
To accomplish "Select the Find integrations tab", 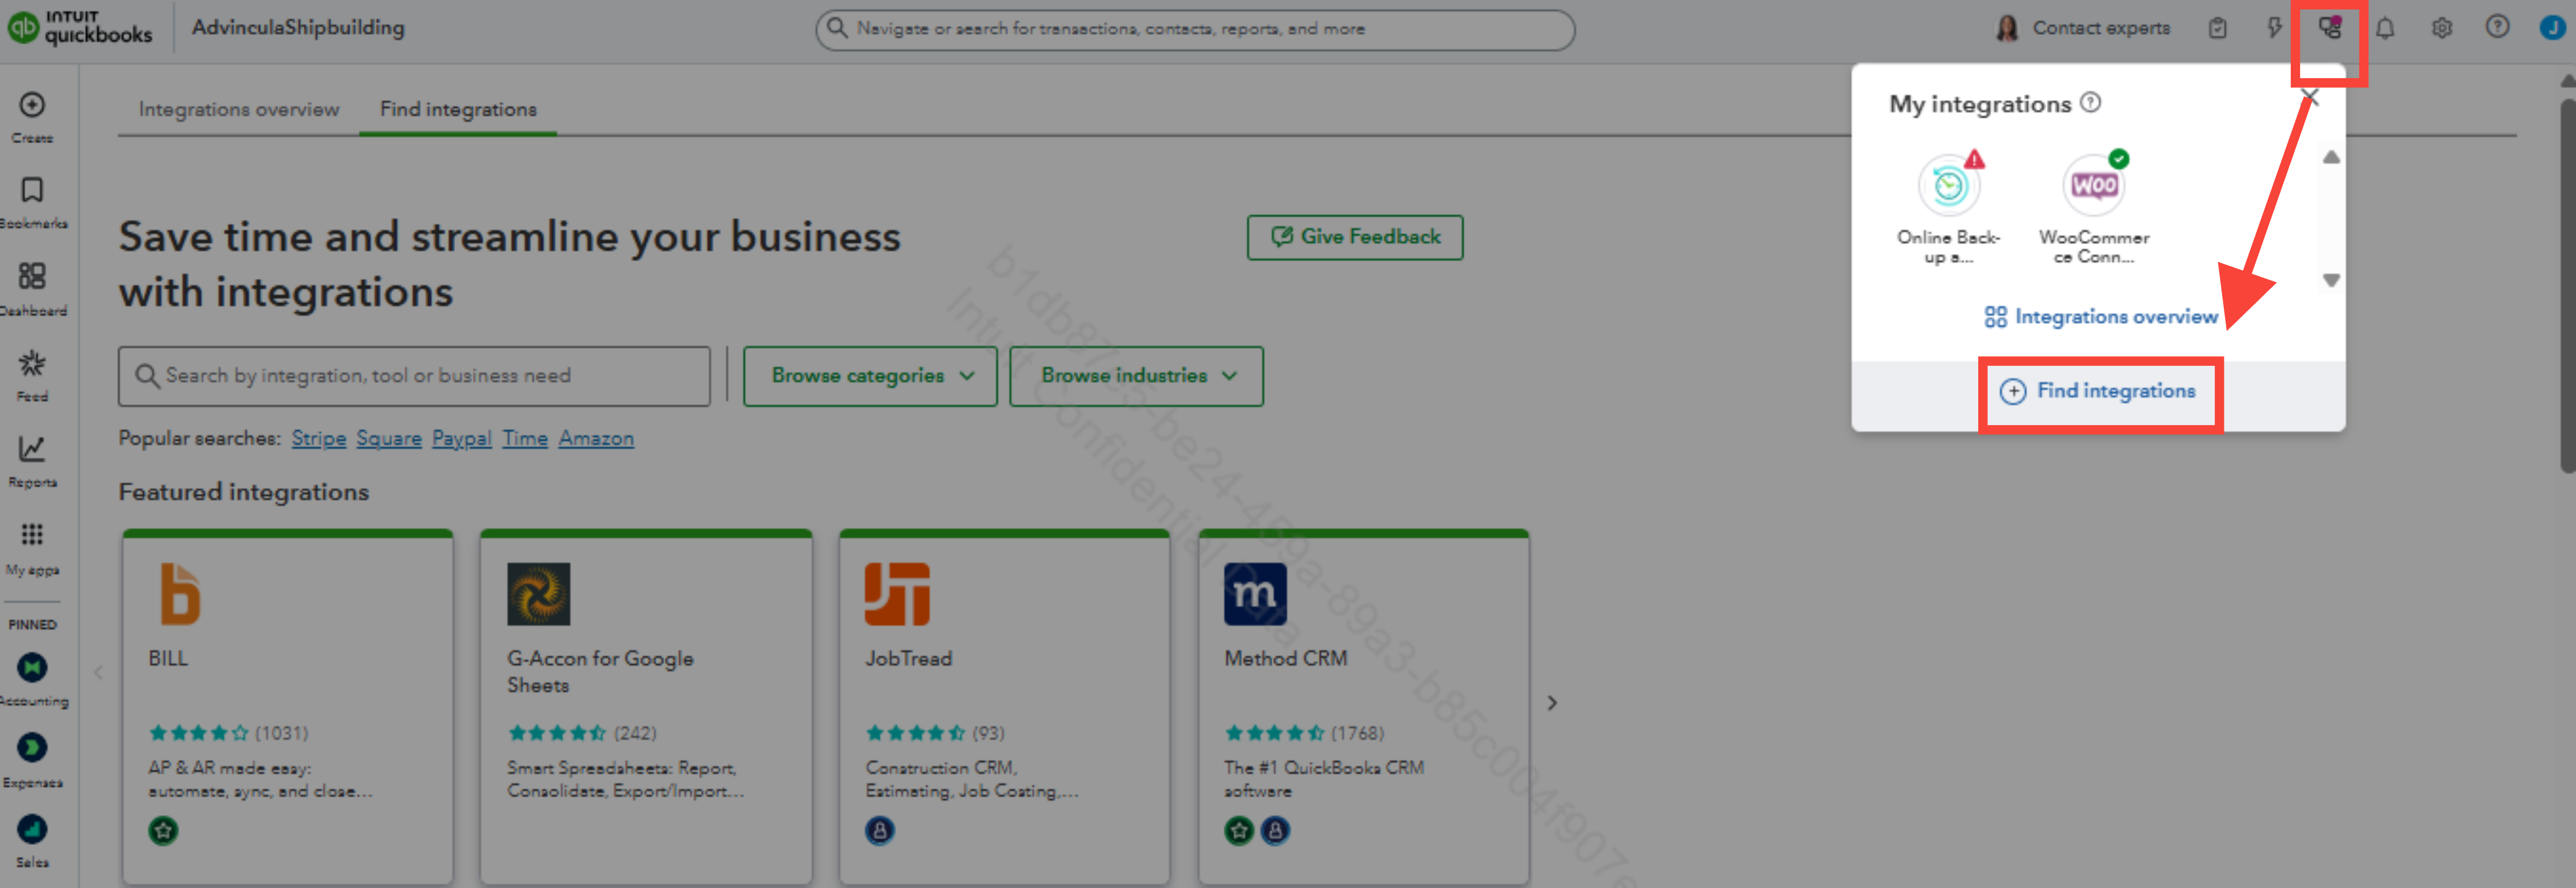I will pyautogui.click(x=458, y=109).
